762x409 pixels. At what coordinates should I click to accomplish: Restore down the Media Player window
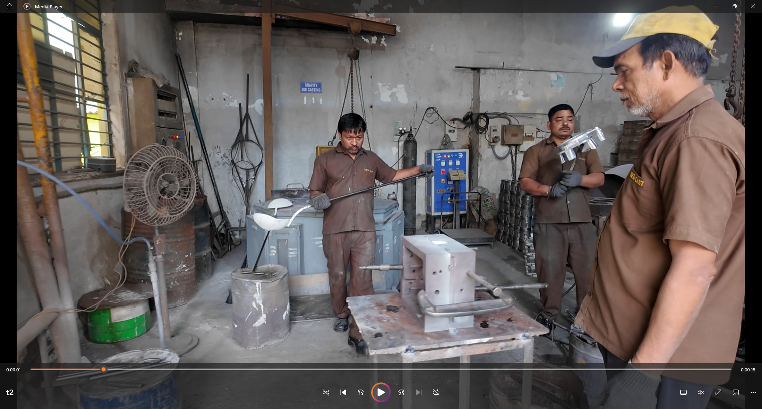(x=735, y=6)
